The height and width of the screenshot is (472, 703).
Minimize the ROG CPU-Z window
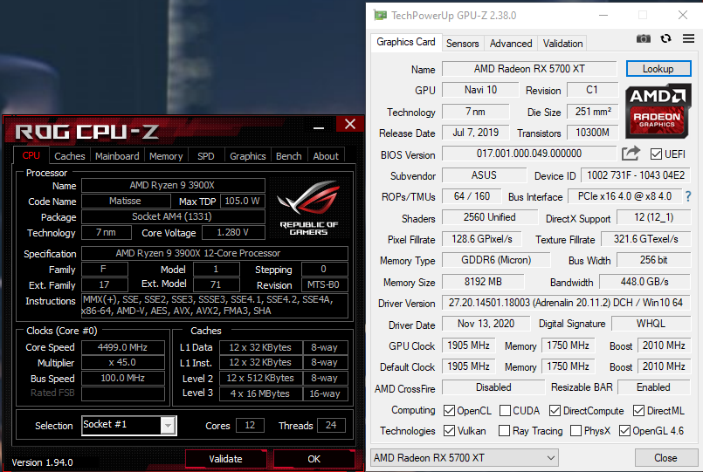coord(319,127)
